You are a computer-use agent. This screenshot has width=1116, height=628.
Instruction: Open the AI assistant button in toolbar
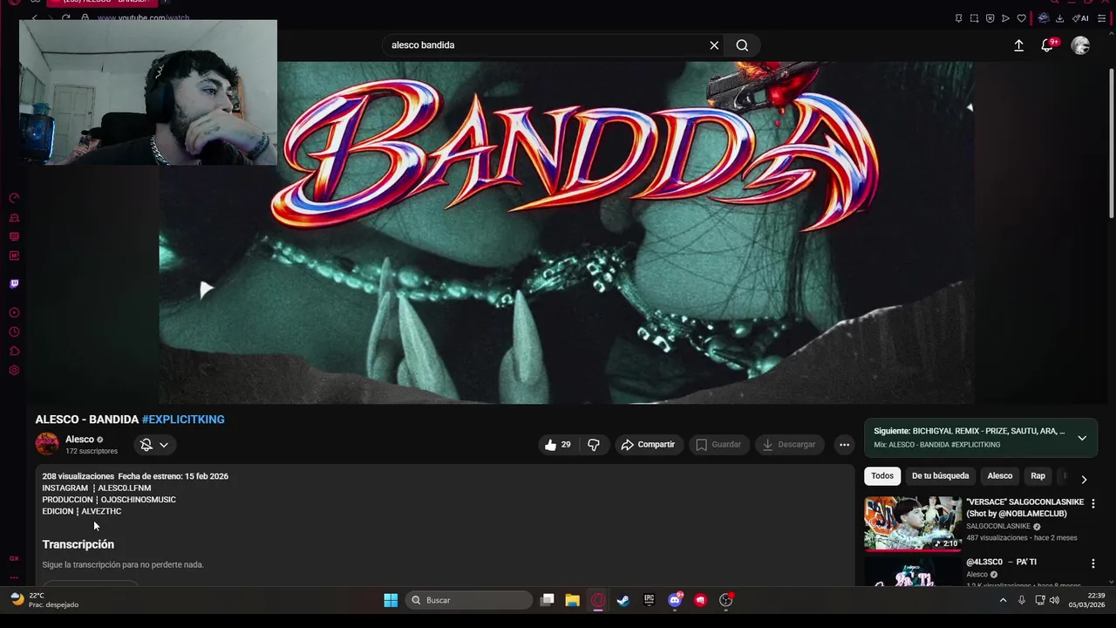1080,18
